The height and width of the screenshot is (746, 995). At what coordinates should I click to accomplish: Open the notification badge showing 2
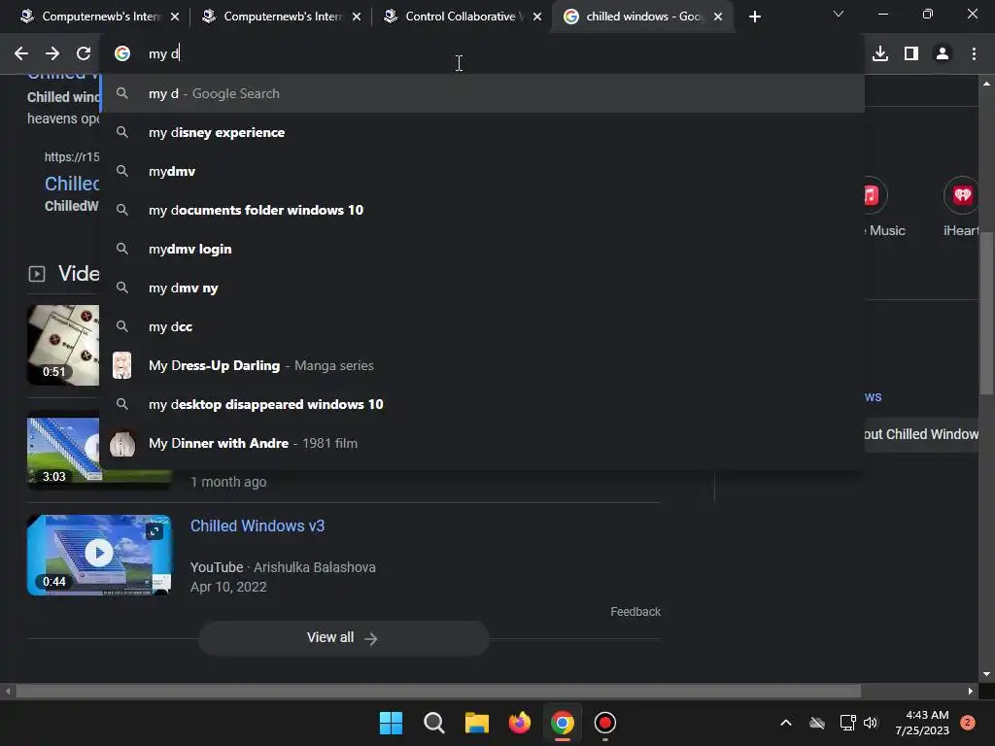coord(968,723)
